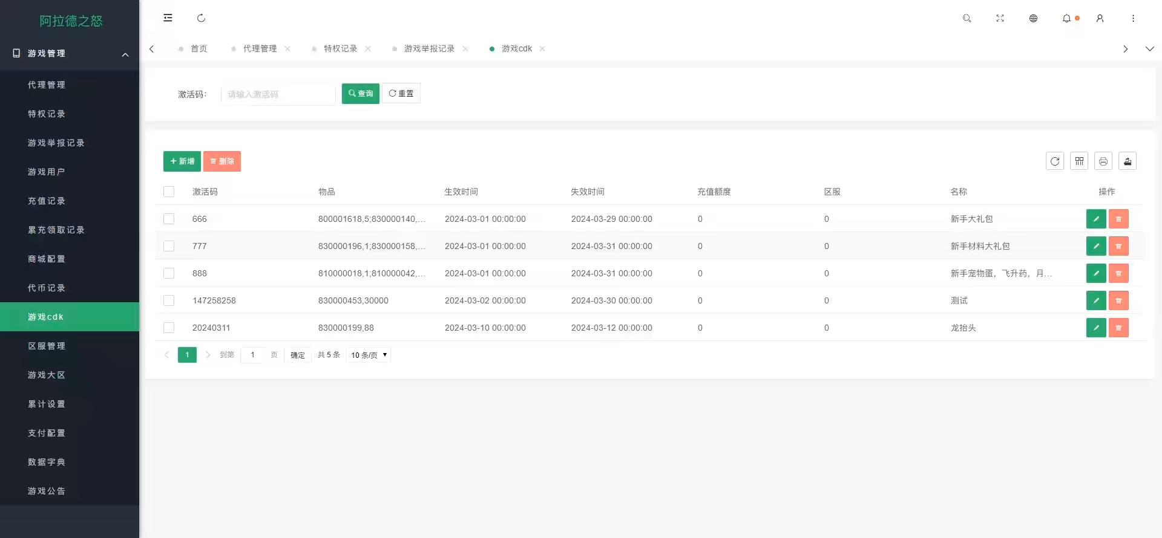The height and width of the screenshot is (538, 1162).
Task: Select page 1 in pagination
Action: click(187, 355)
